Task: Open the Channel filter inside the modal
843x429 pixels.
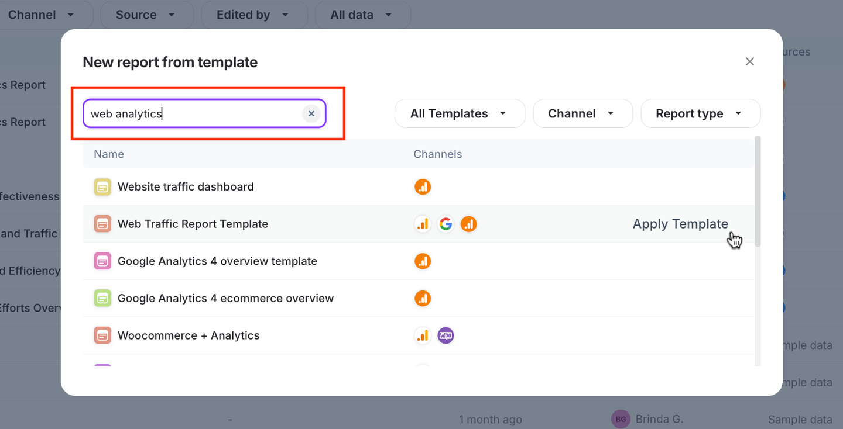Action: pyautogui.click(x=582, y=113)
